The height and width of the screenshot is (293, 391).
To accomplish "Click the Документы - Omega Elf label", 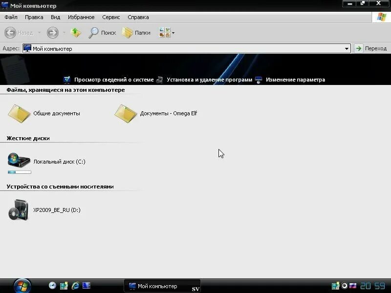I will point(169,113).
